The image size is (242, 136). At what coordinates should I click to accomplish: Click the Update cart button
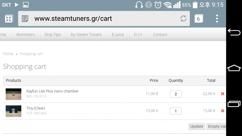click(x=197, y=126)
